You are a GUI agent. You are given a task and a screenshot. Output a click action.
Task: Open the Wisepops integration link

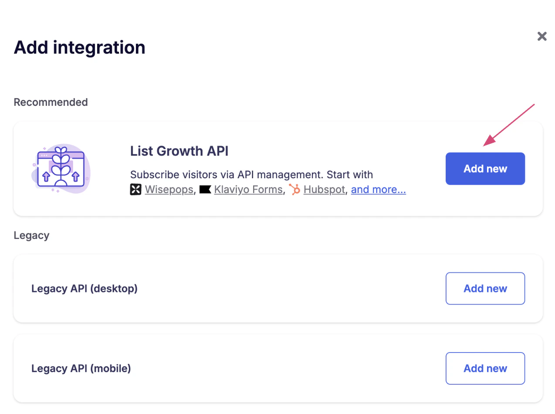tap(169, 189)
